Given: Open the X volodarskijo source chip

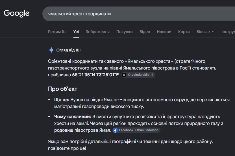Looking at the screenshot, I should coord(138,75).
